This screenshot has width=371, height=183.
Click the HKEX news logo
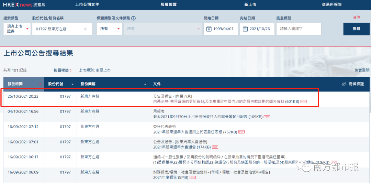(x=25, y=4)
